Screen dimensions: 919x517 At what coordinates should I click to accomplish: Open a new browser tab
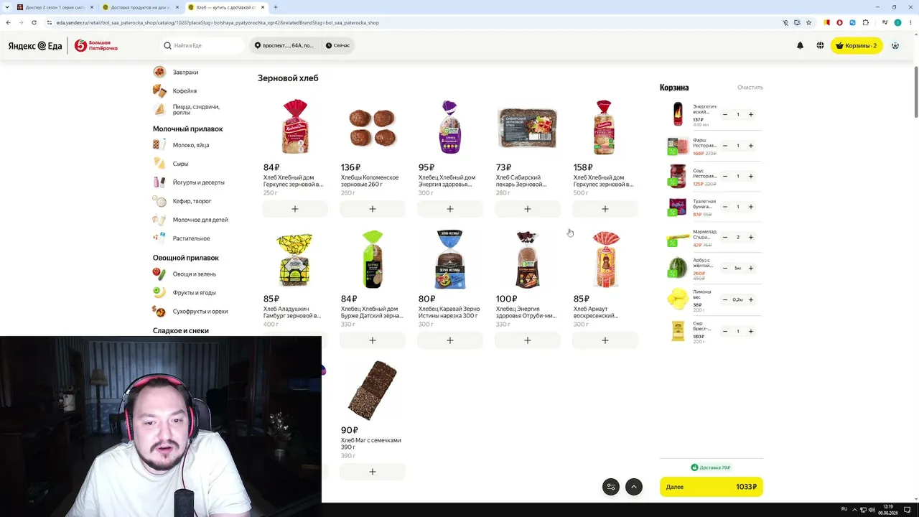276,7
